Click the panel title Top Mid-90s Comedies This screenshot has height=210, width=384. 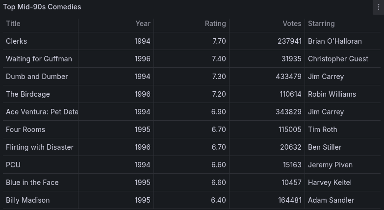[42, 7]
